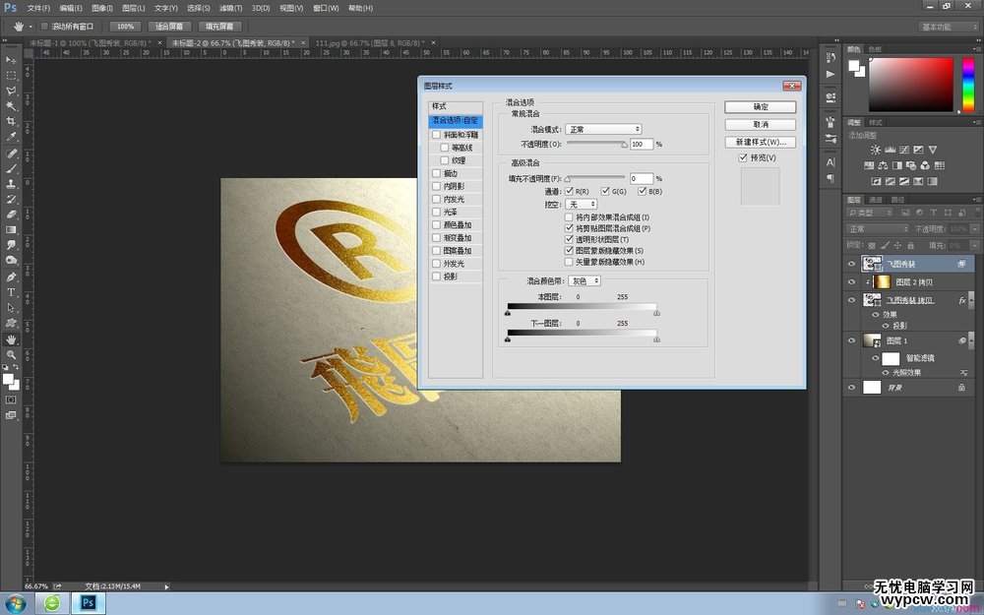Click the color picker gradient field
This screenshot has height=615, width=984.
910,85
